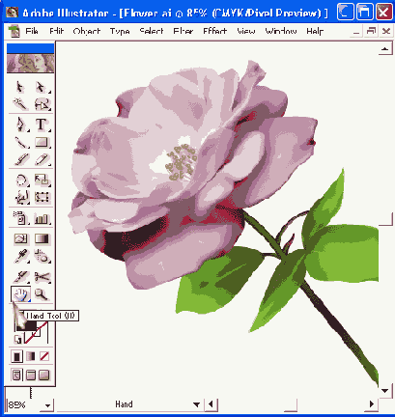Set fill mode to None

(44, 356)
